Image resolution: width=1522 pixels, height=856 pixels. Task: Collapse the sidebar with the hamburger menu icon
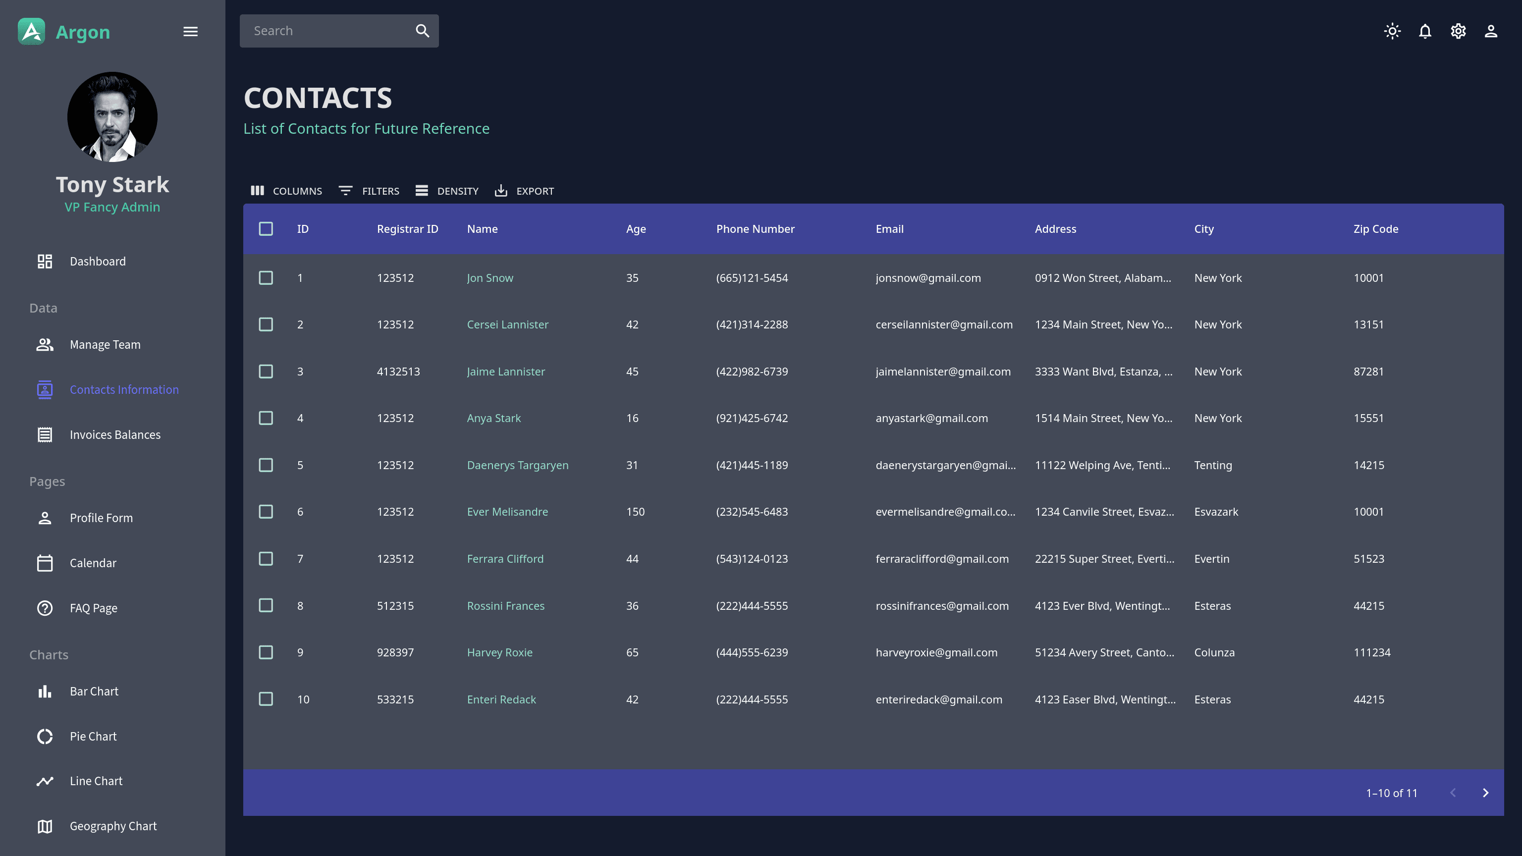point(190,31)
